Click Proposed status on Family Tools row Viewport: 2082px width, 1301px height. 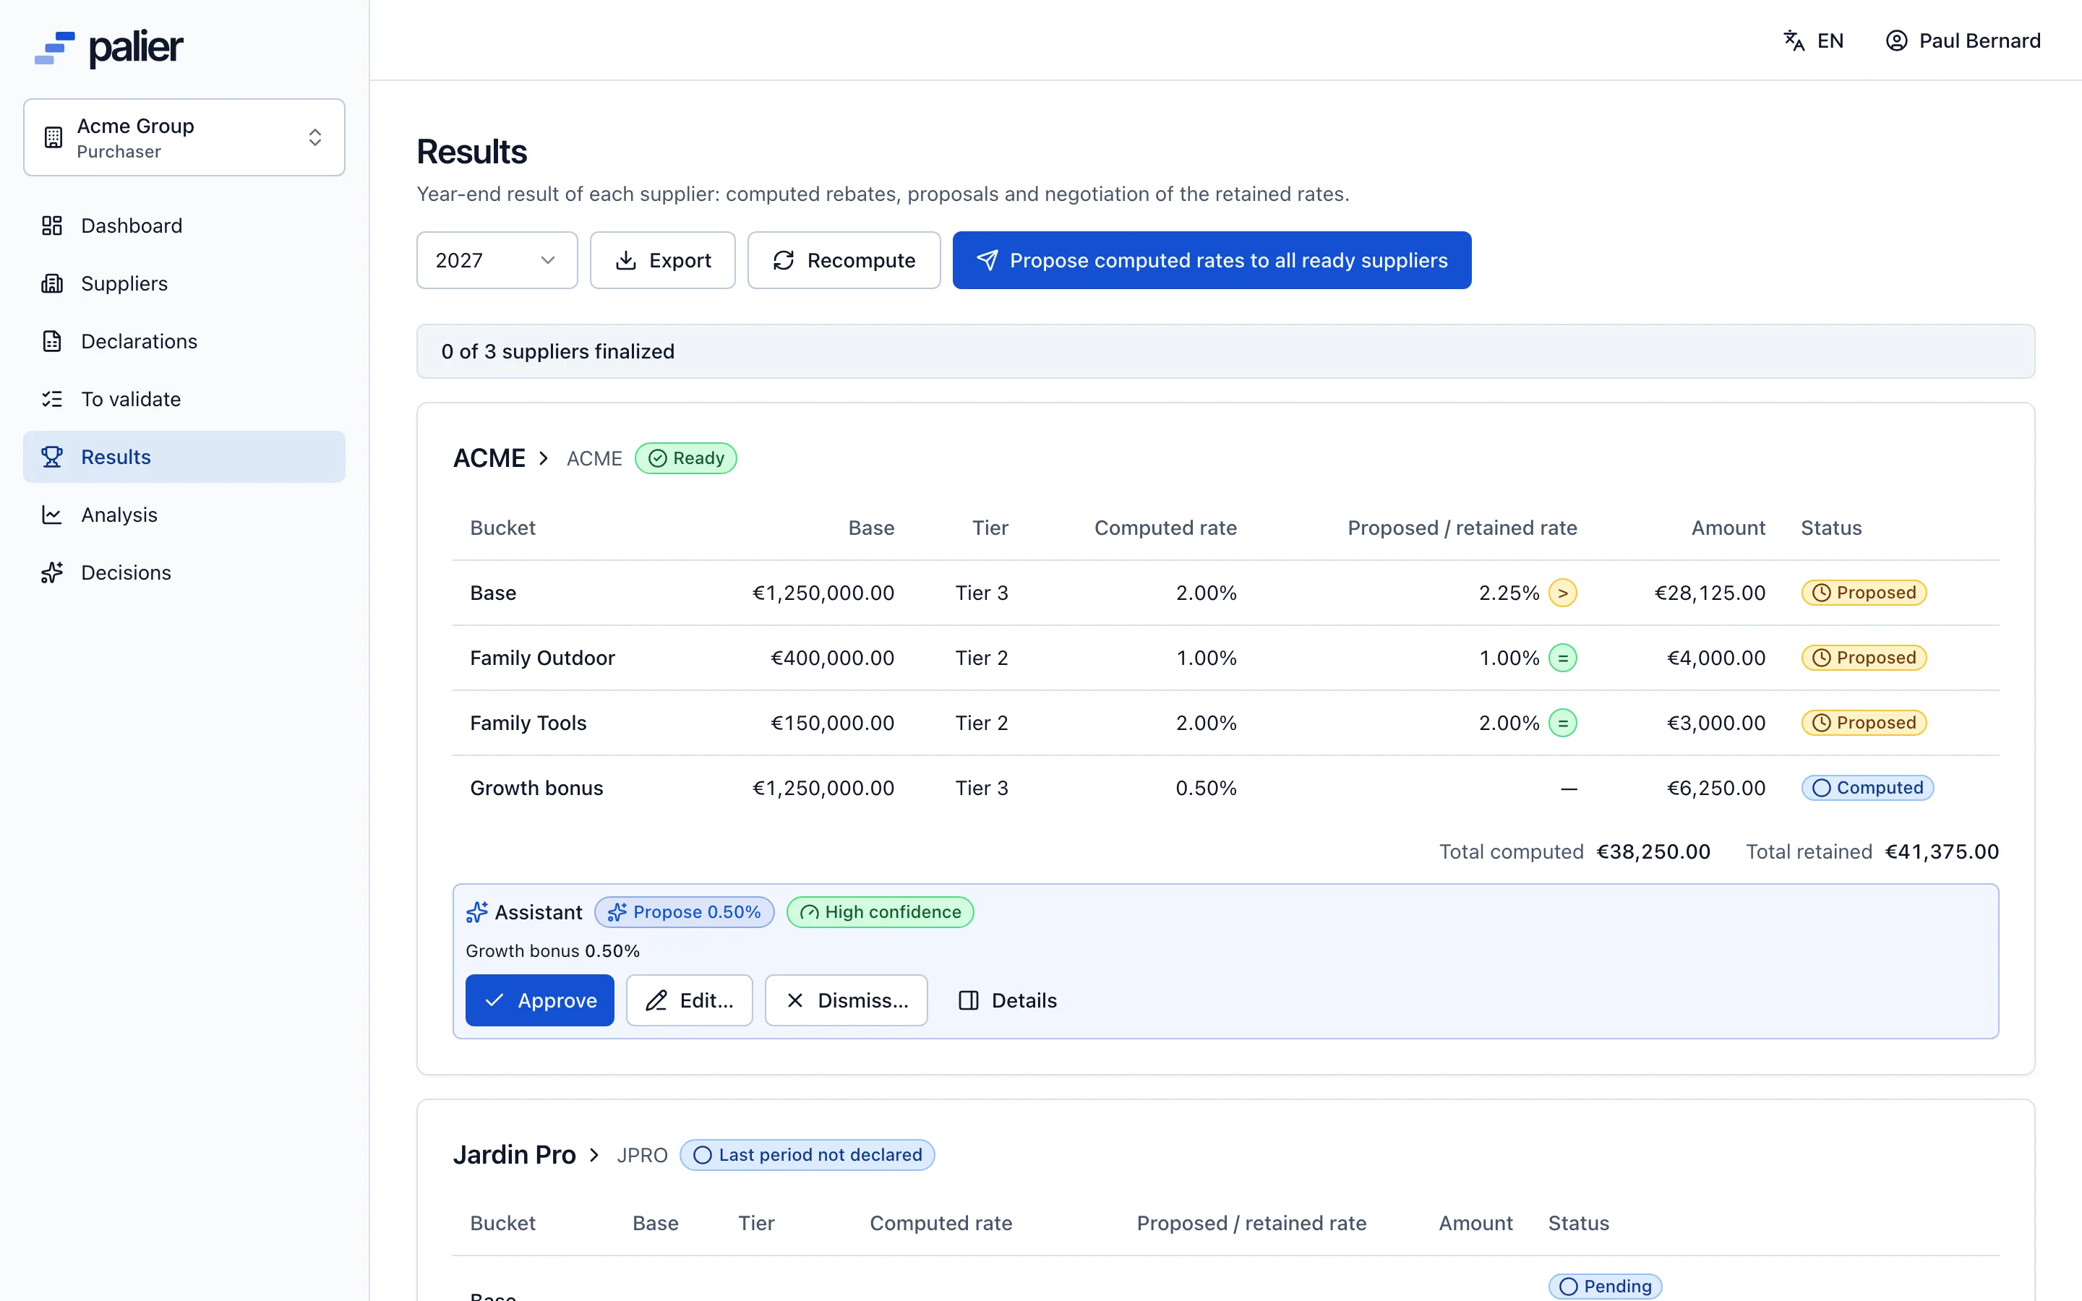pyautogui.click(x=1864, y=723)
